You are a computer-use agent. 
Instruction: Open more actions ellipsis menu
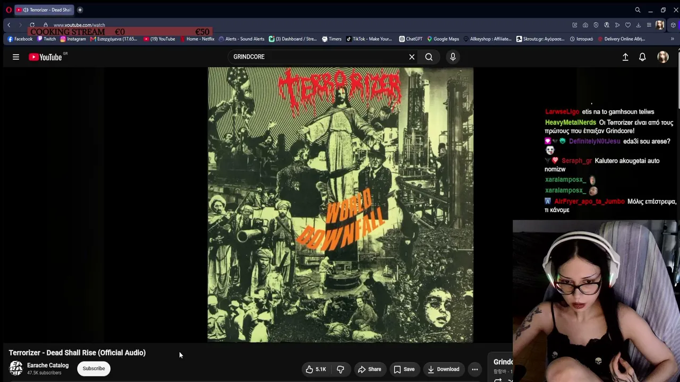475,369
